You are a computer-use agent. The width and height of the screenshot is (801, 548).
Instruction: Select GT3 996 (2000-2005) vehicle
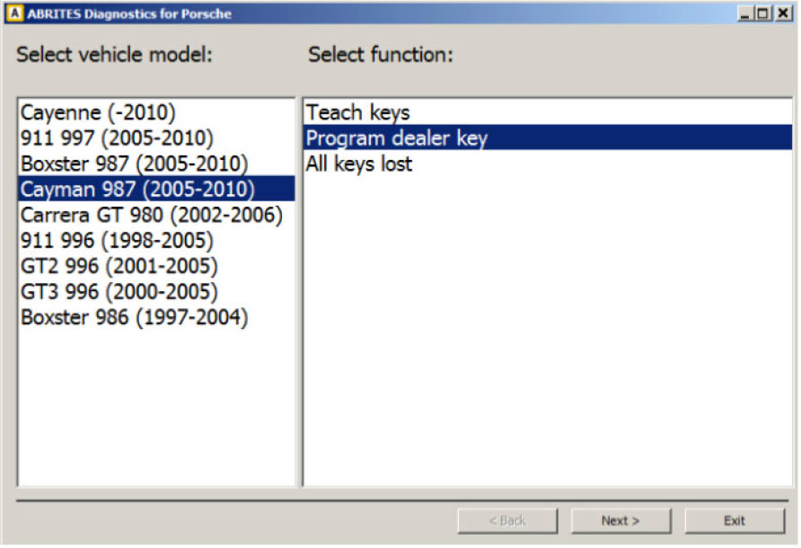tap(119, 292)
